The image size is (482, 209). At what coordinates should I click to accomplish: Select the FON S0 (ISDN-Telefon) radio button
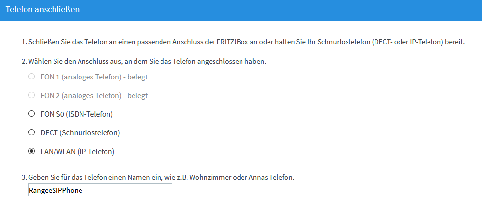32,114
